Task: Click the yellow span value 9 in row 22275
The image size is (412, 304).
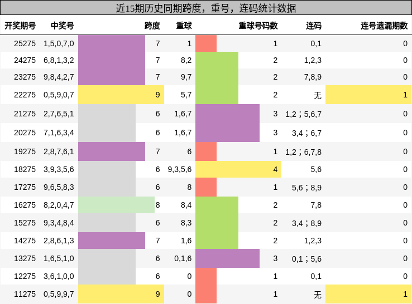Action: click(157, 95)
